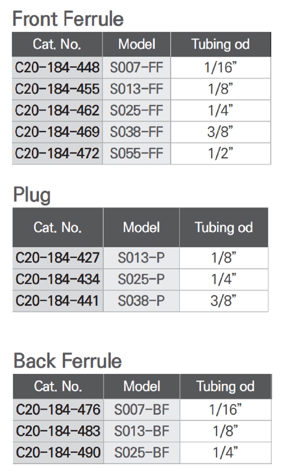Click catalog number C20-184-469
The image size is (281, 474).
pyautogui.click(x=57, y=132)
